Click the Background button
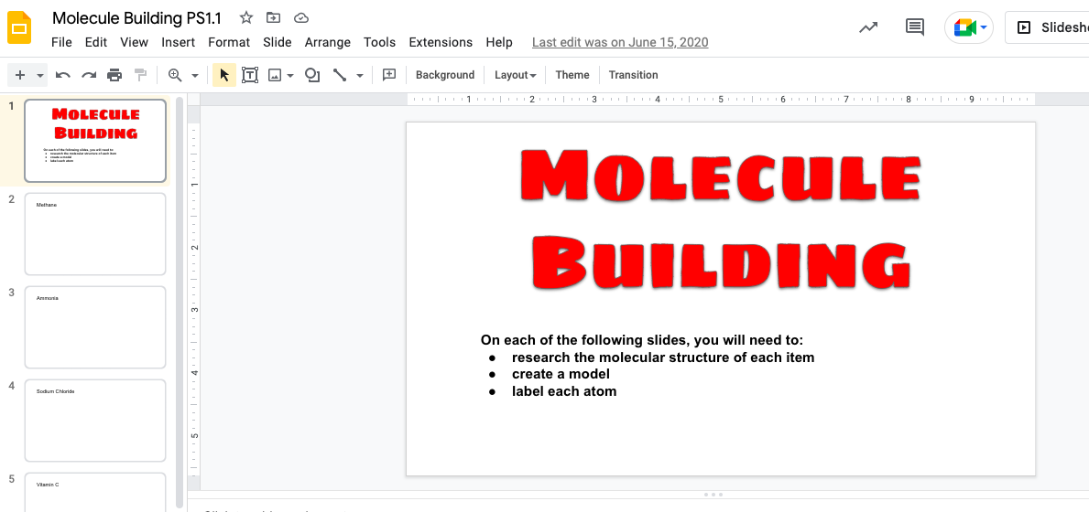 (445, 75)
